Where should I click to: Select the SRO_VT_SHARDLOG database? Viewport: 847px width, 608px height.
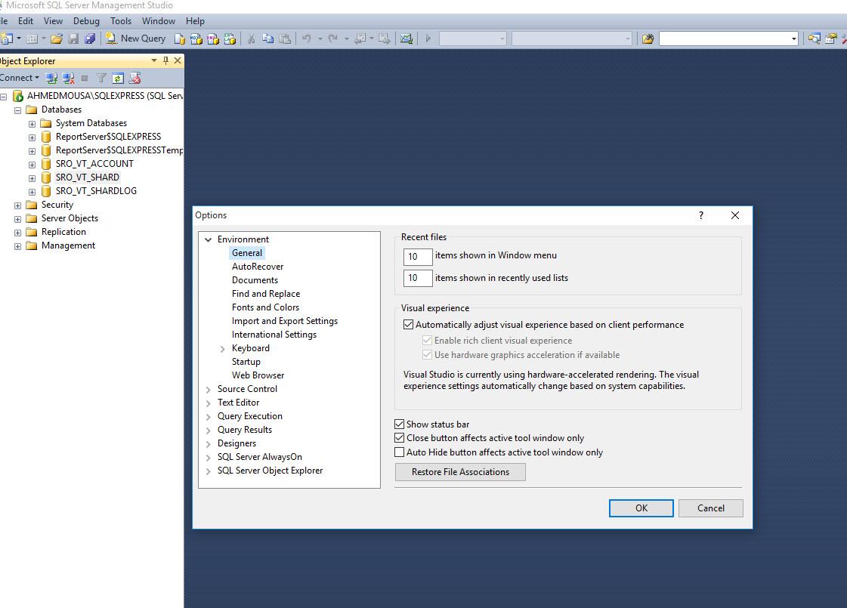click(96, 191)
